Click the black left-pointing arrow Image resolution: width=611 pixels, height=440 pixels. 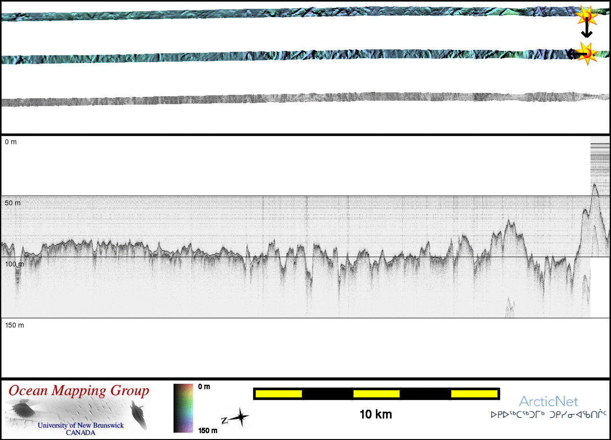point(573,54)
